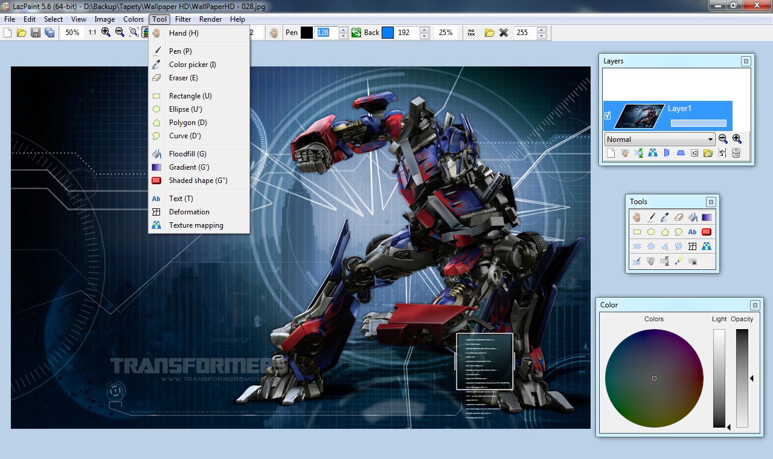
Task: Click the blue Back color swatch
Action: 388,33
